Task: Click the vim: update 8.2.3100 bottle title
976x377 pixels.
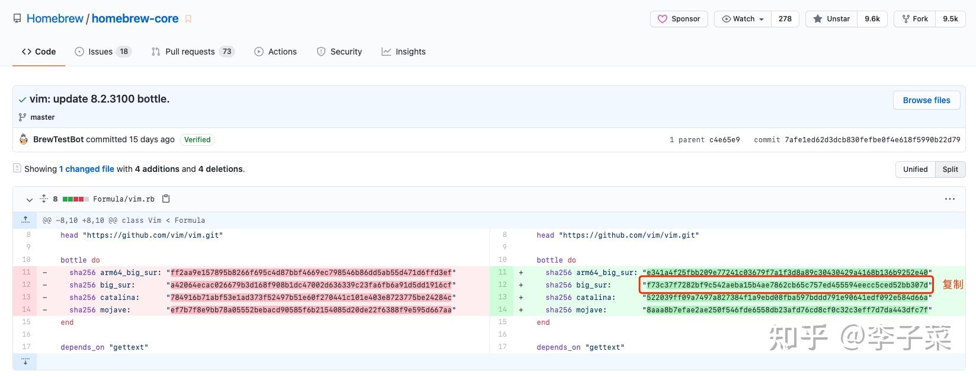Action: pos(100,99)
